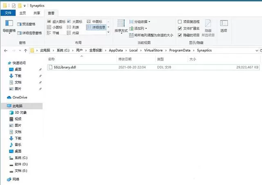Open the 排序方式 sort menu
The height and width of the screenshot is (185, 262).
click(121, 27)
